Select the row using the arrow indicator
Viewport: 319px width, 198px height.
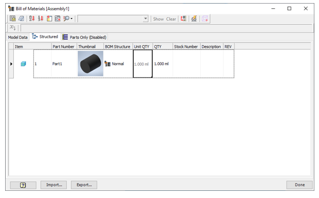(11, 64)
